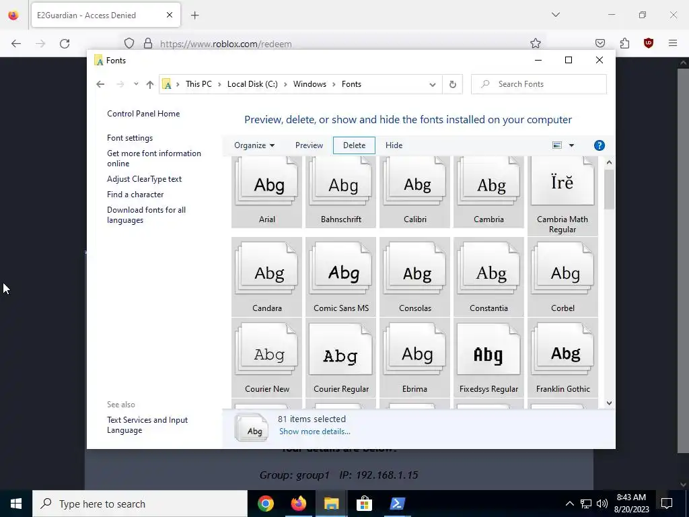Open Microsoft Store from taskbar
Image resolution: width=689 pixels, height=517 pixels.
tap(364, 504)
